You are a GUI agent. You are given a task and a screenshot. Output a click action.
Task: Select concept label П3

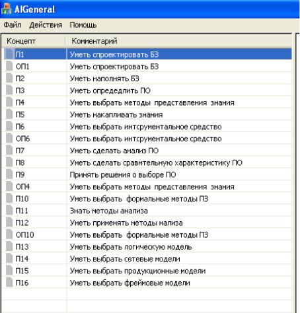click(20, 90)
